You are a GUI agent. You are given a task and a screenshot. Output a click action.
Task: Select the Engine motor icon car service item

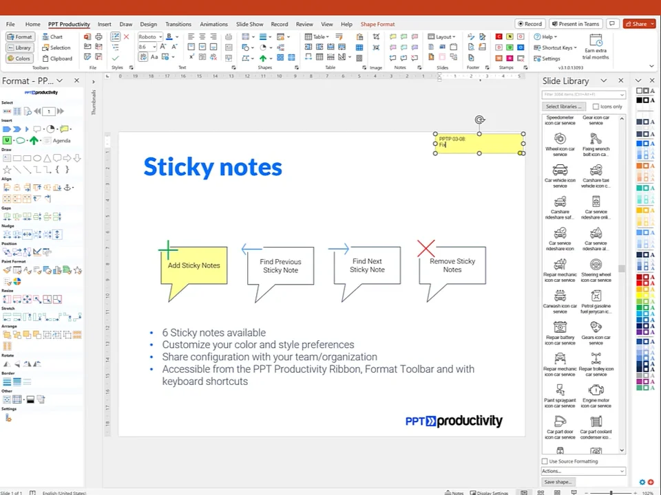pyautogui.click(x=596, y=396)
